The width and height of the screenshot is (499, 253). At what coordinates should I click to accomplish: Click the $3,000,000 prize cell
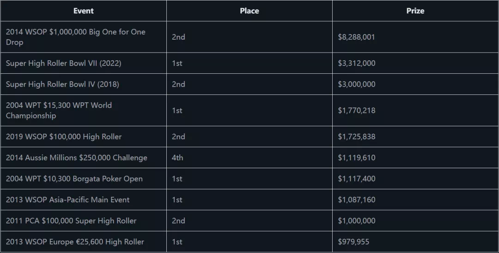coord(356,84)
